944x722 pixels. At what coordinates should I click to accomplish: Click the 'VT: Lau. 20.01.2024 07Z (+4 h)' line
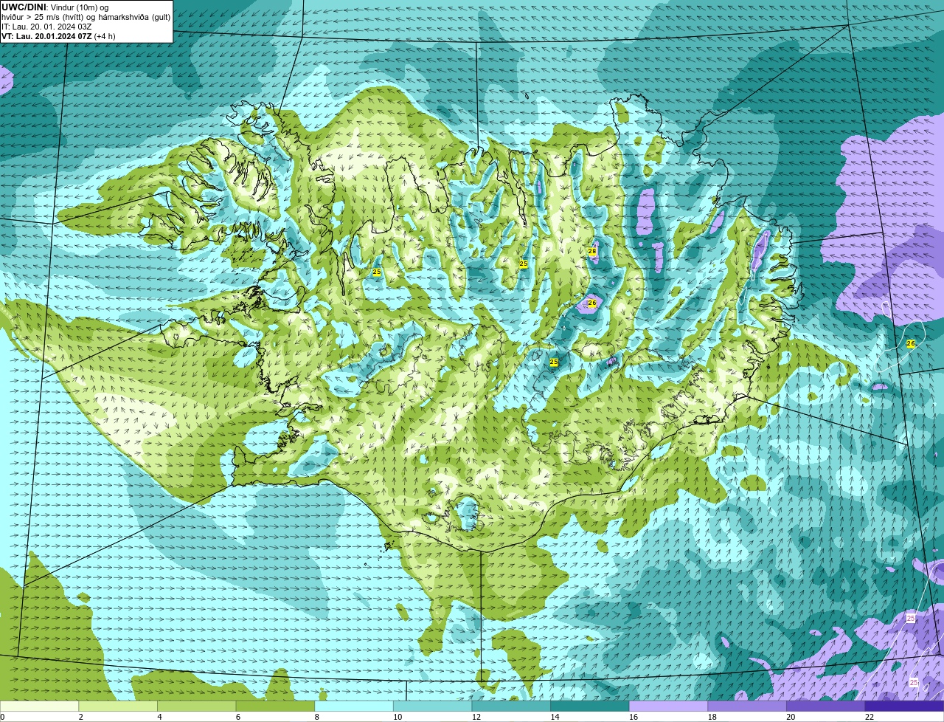tap(58, 36)
